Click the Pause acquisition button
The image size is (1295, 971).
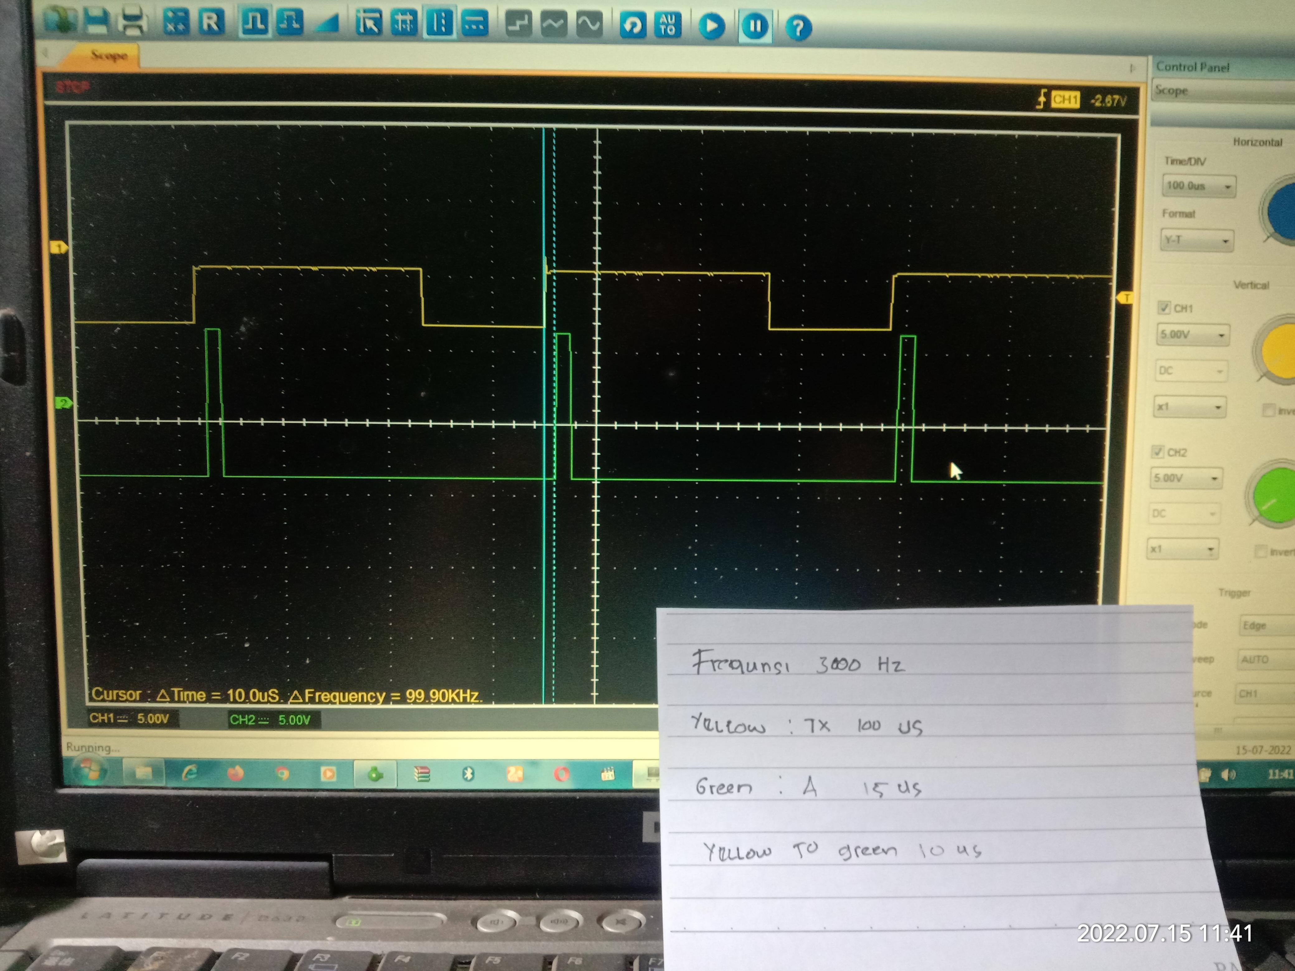pyautogui.click(x=755, y=26)
